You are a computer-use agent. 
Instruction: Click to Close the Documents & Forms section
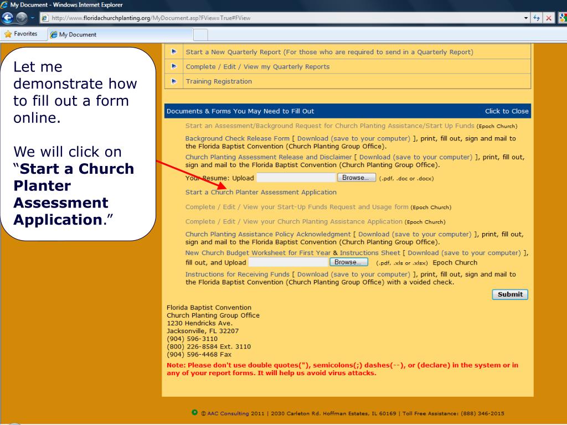[x=507, y=111]
